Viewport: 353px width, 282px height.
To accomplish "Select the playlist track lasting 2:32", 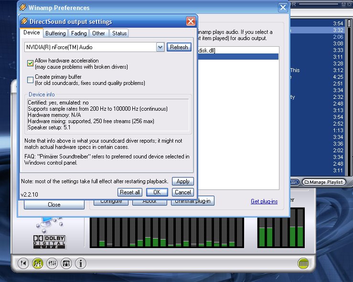I will (x=317, y=97).
